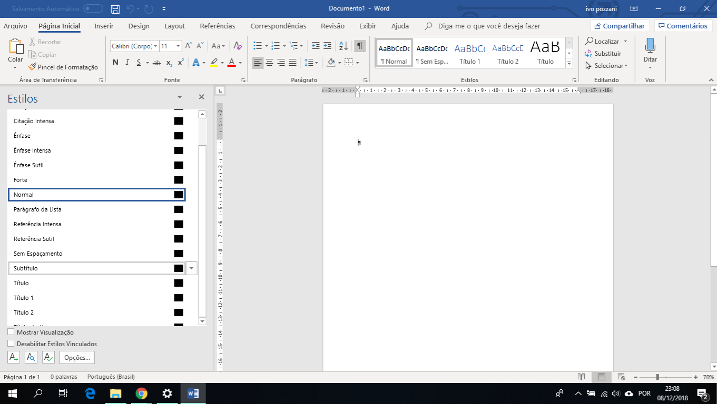Toggle bold (N) formatting
This screenshot has height=404, width=717.
[115, 63]
